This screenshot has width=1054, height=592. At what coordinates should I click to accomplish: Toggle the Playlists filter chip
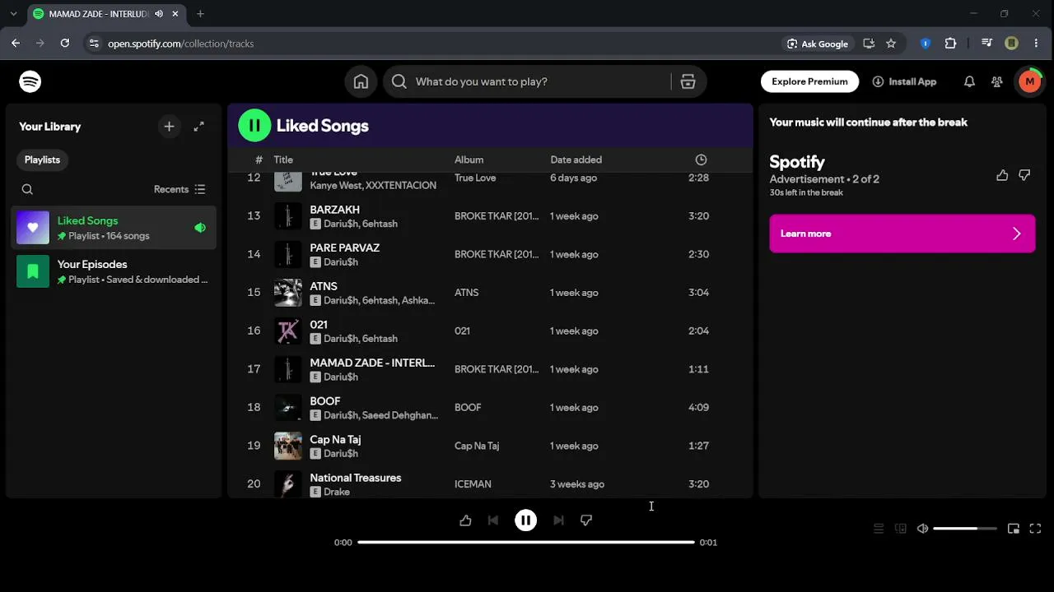coord(42,160)
